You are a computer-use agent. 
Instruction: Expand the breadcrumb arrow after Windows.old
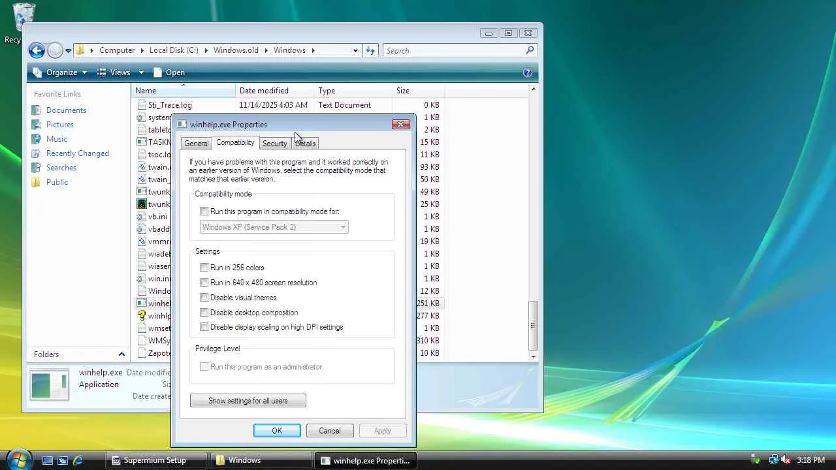point(265,50)
